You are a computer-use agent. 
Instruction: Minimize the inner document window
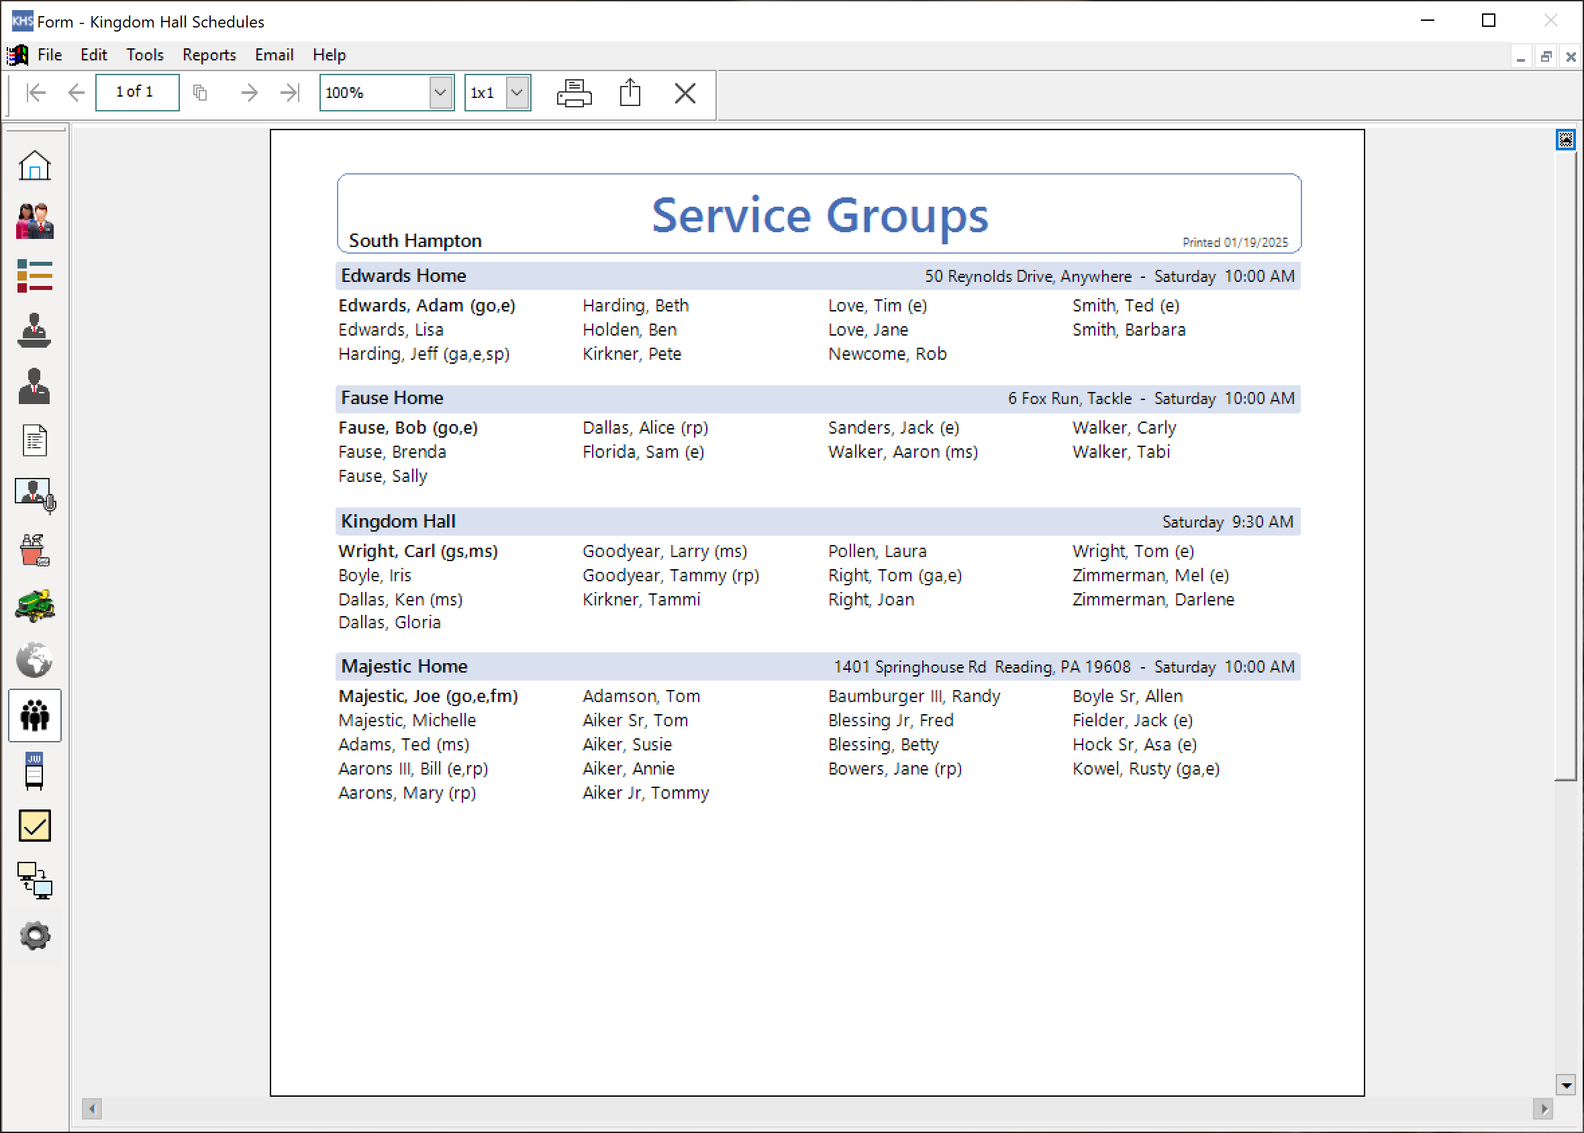[1520, 56]
